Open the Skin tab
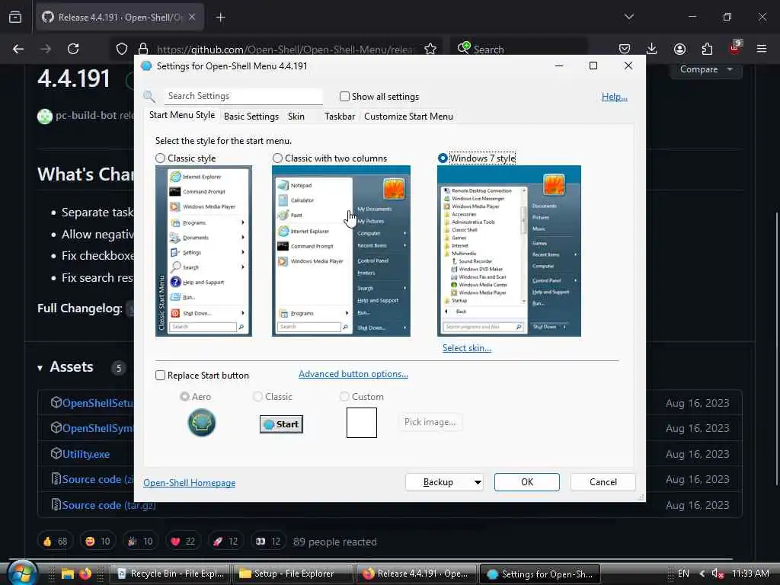The image size is (780, 585). [296, 117]
